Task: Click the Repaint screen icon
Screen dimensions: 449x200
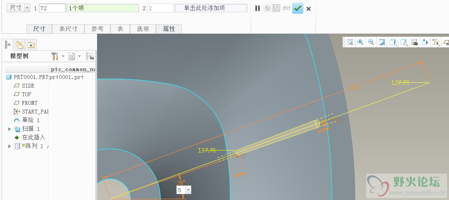Action: click(x=382, y=42)
